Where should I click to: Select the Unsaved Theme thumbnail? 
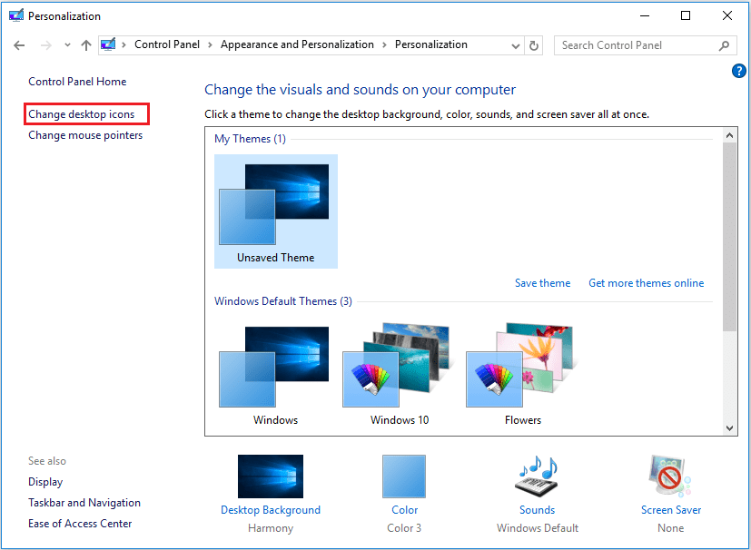275,211
